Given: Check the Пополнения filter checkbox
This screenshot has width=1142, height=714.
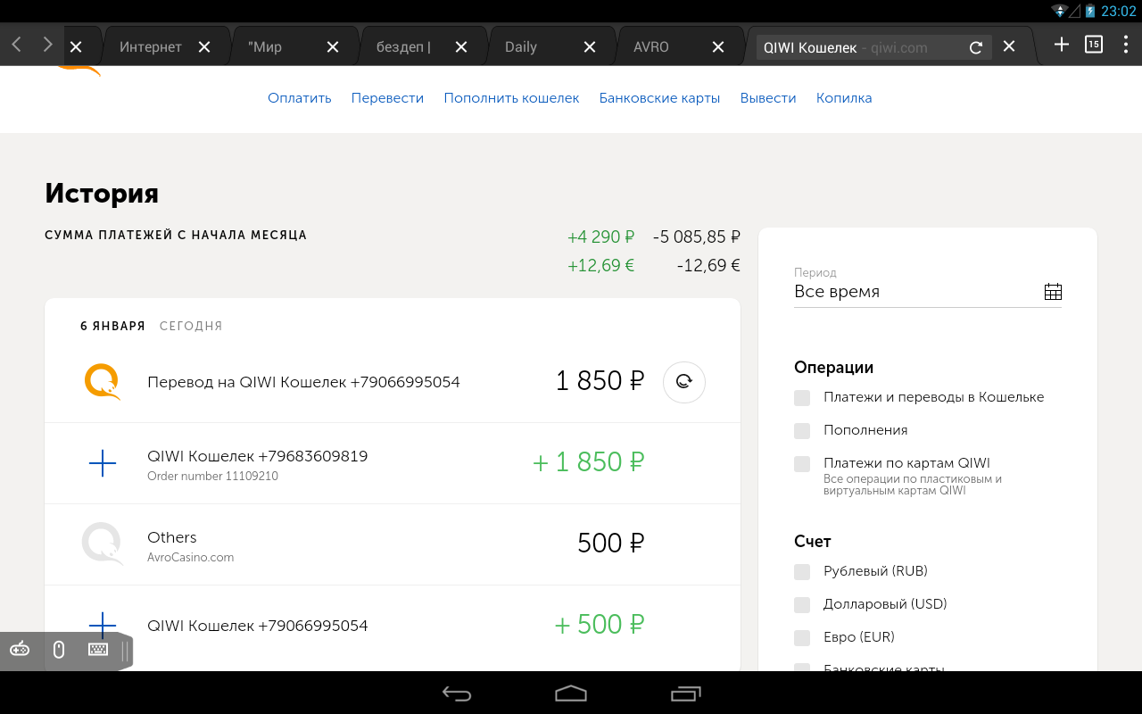Looking at the screenshot, I should coord(802,430).
